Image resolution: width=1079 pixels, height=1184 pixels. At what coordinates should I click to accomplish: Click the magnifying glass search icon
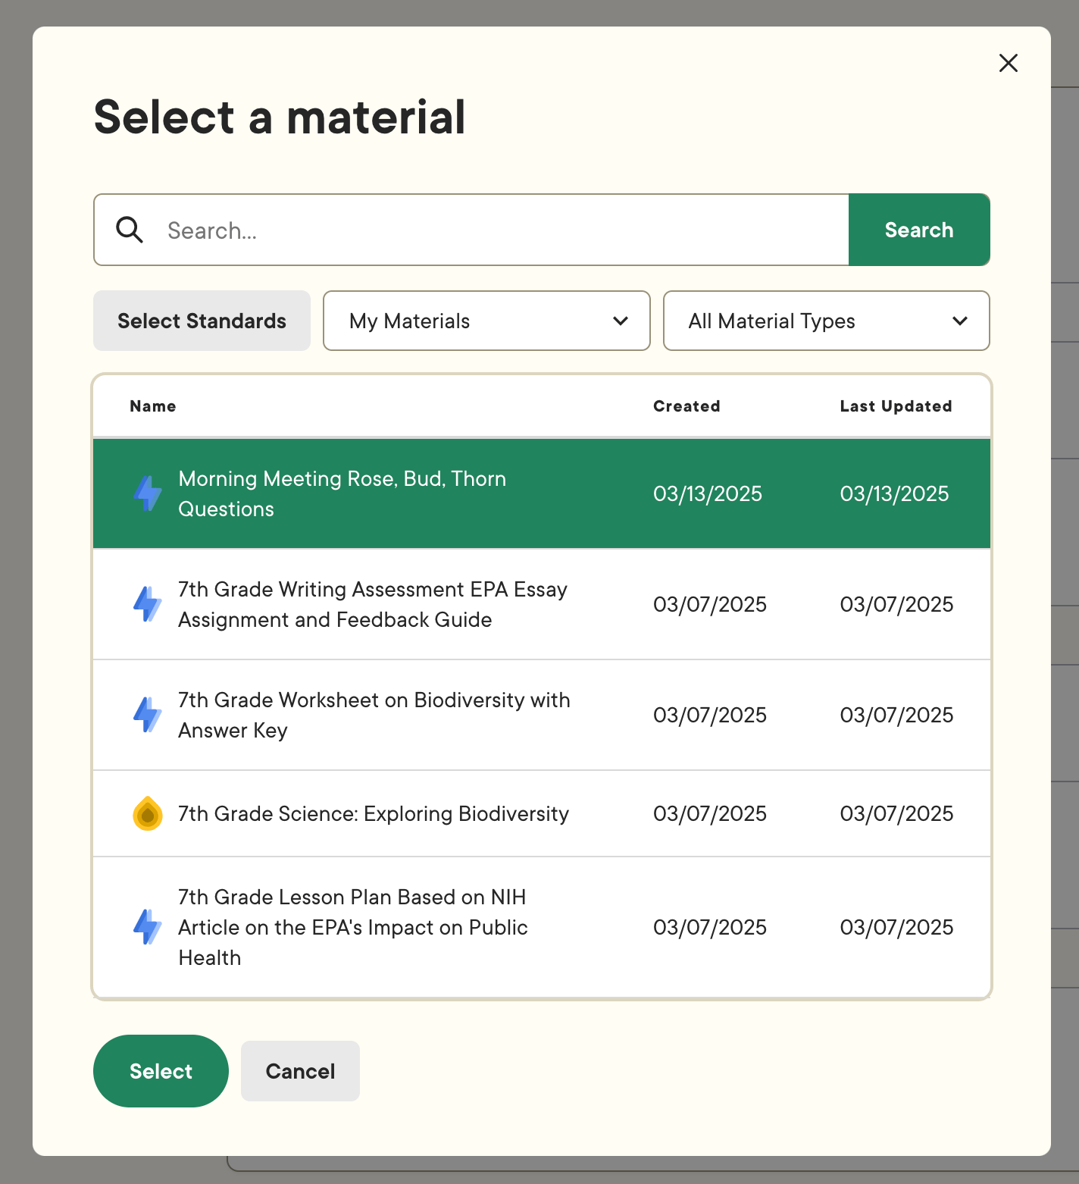(x=130, y=230)
